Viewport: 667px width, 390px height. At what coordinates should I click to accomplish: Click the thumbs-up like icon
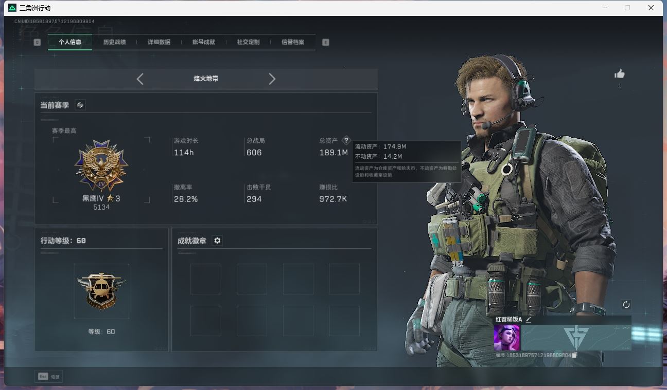point(620,74)
